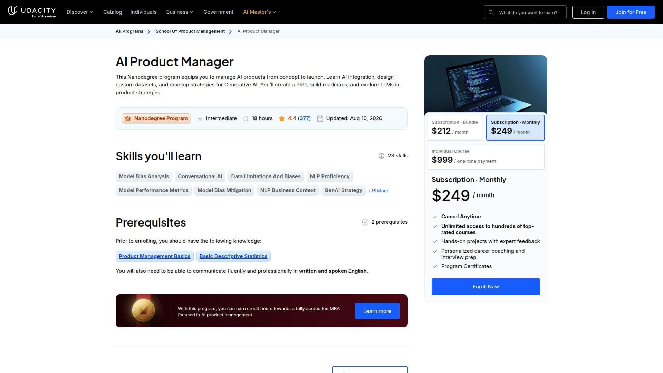
Task: Click the gold MBA medal emblem
Action: [x=144, y=311]
